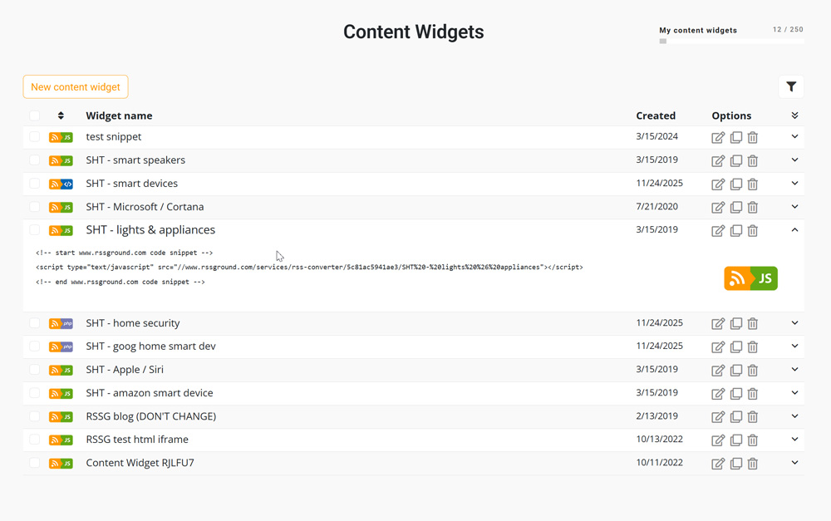Edit the test snippet widget
The width and height of the screenshot is (831, 521).
(718, 137)
